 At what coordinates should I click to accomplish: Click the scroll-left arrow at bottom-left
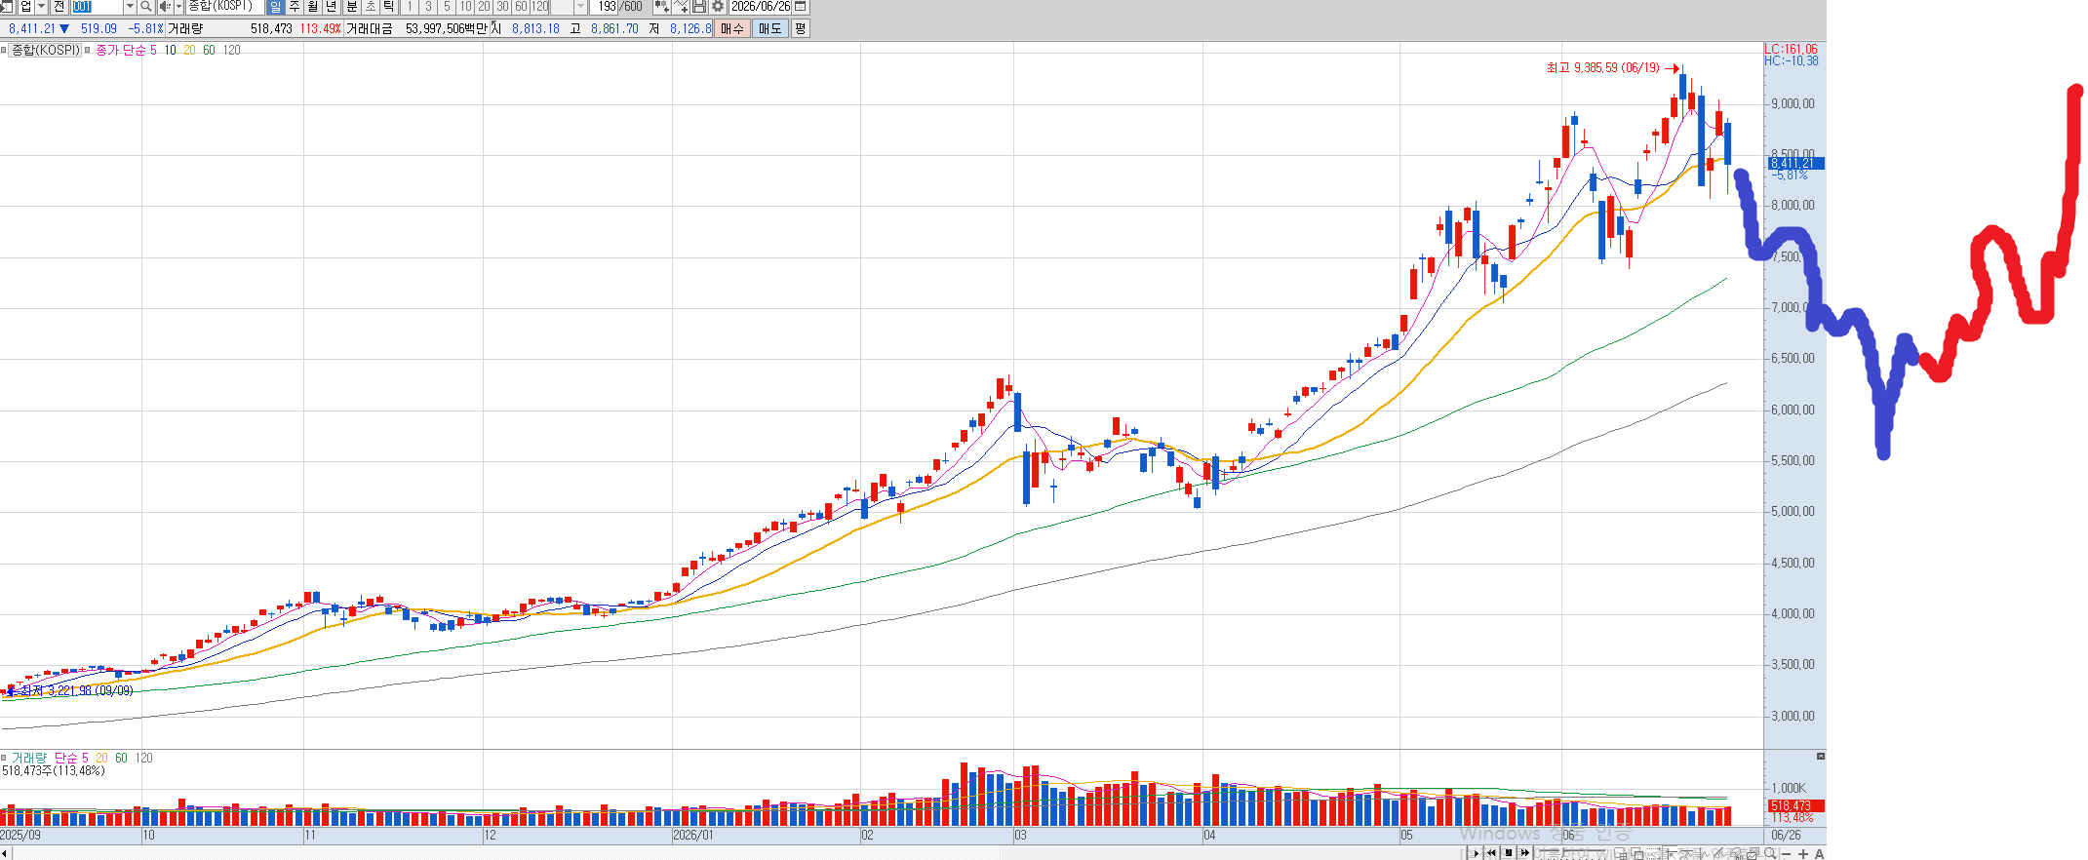5,853
